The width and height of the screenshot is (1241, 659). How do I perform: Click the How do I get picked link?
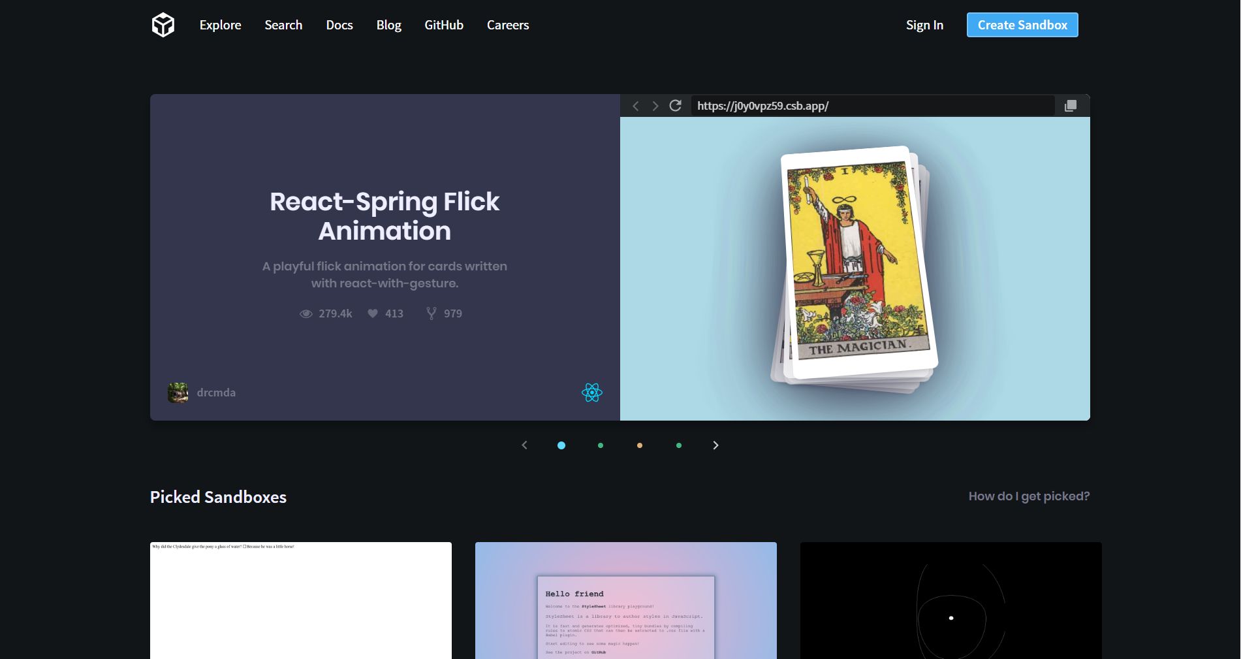1029,496
